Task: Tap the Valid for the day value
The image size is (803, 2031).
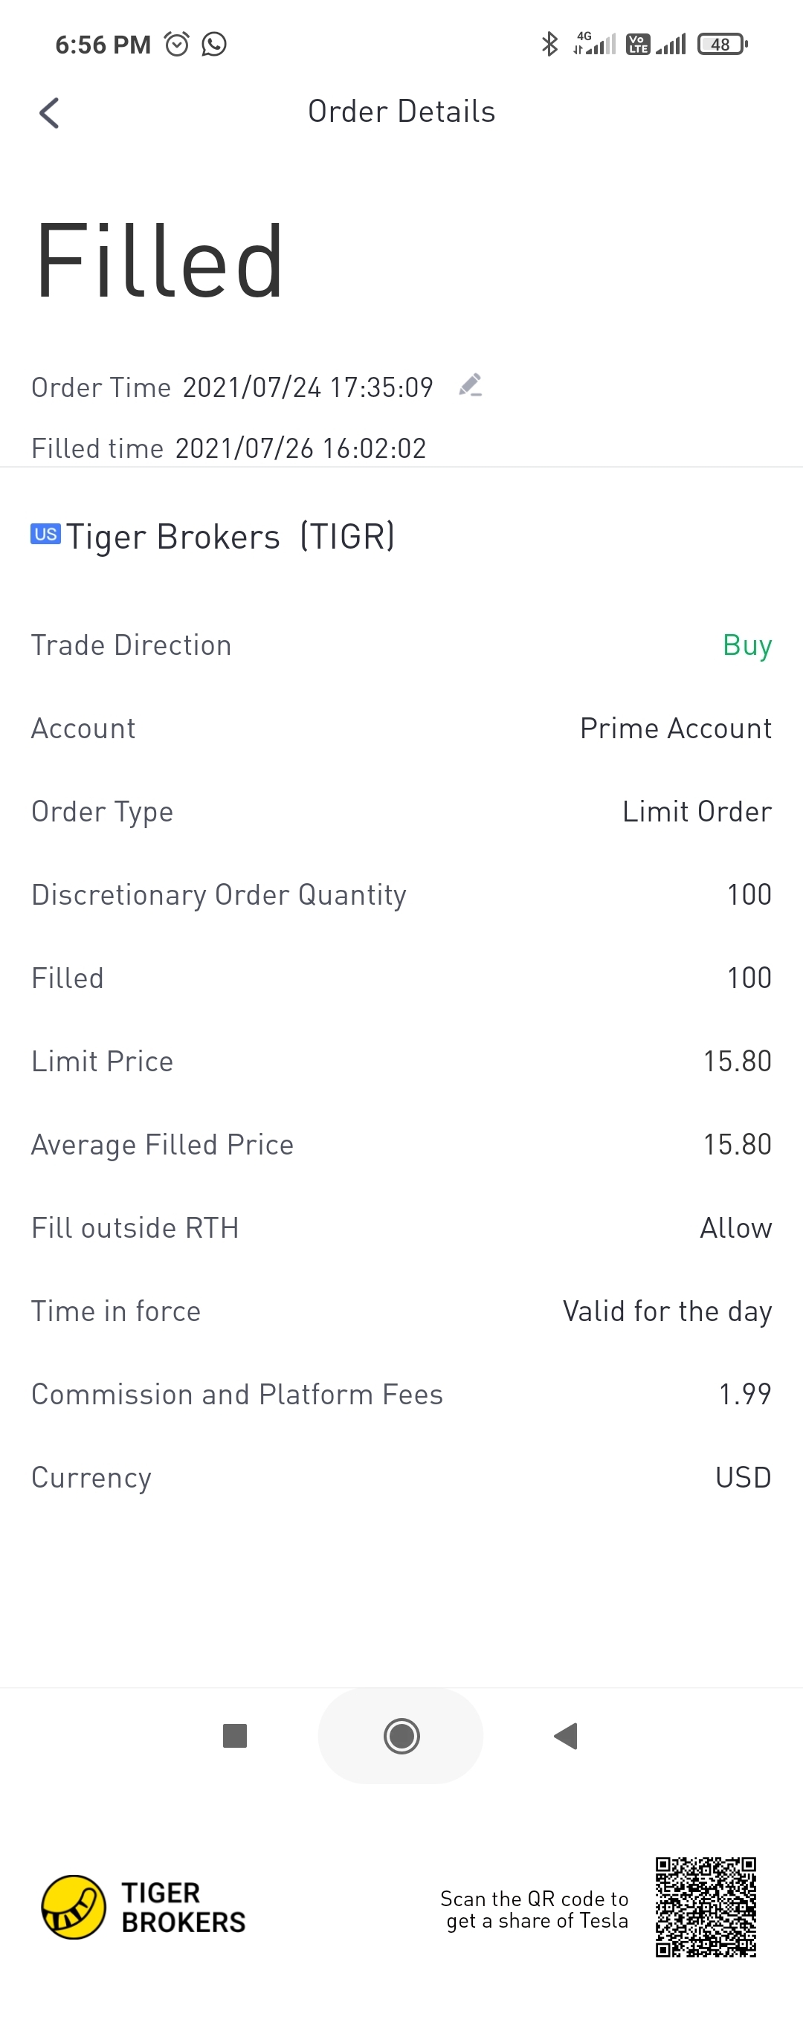Action: click(x=668, y=1311)
